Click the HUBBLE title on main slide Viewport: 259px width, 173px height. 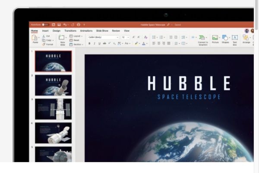189,83
